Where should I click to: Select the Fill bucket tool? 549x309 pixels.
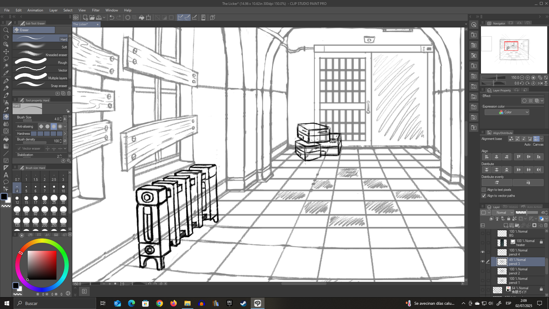pyautogui.click(x=6, y=139)
